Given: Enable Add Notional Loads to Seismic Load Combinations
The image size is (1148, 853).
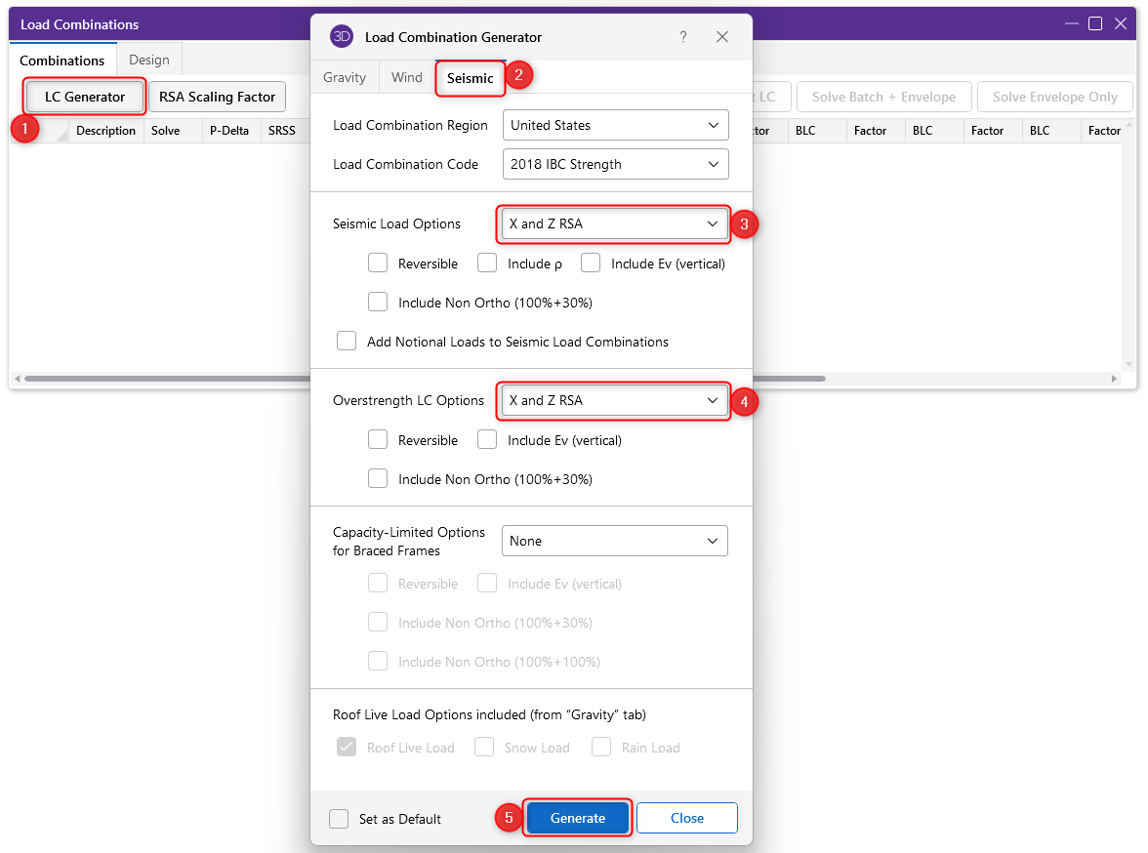Looking at the screenshot, I should [x=347, y=342].
